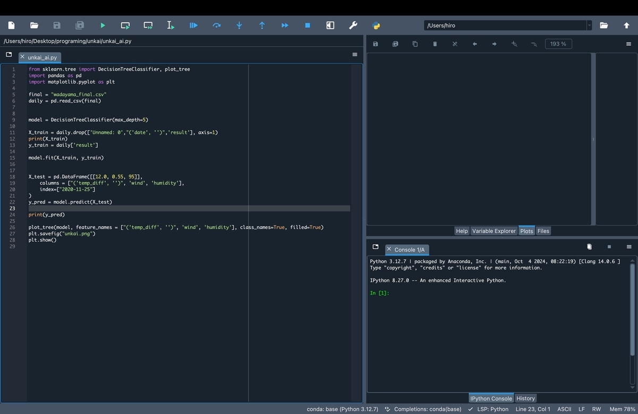
Task: Run selection or current line
Action: (171, 25)
